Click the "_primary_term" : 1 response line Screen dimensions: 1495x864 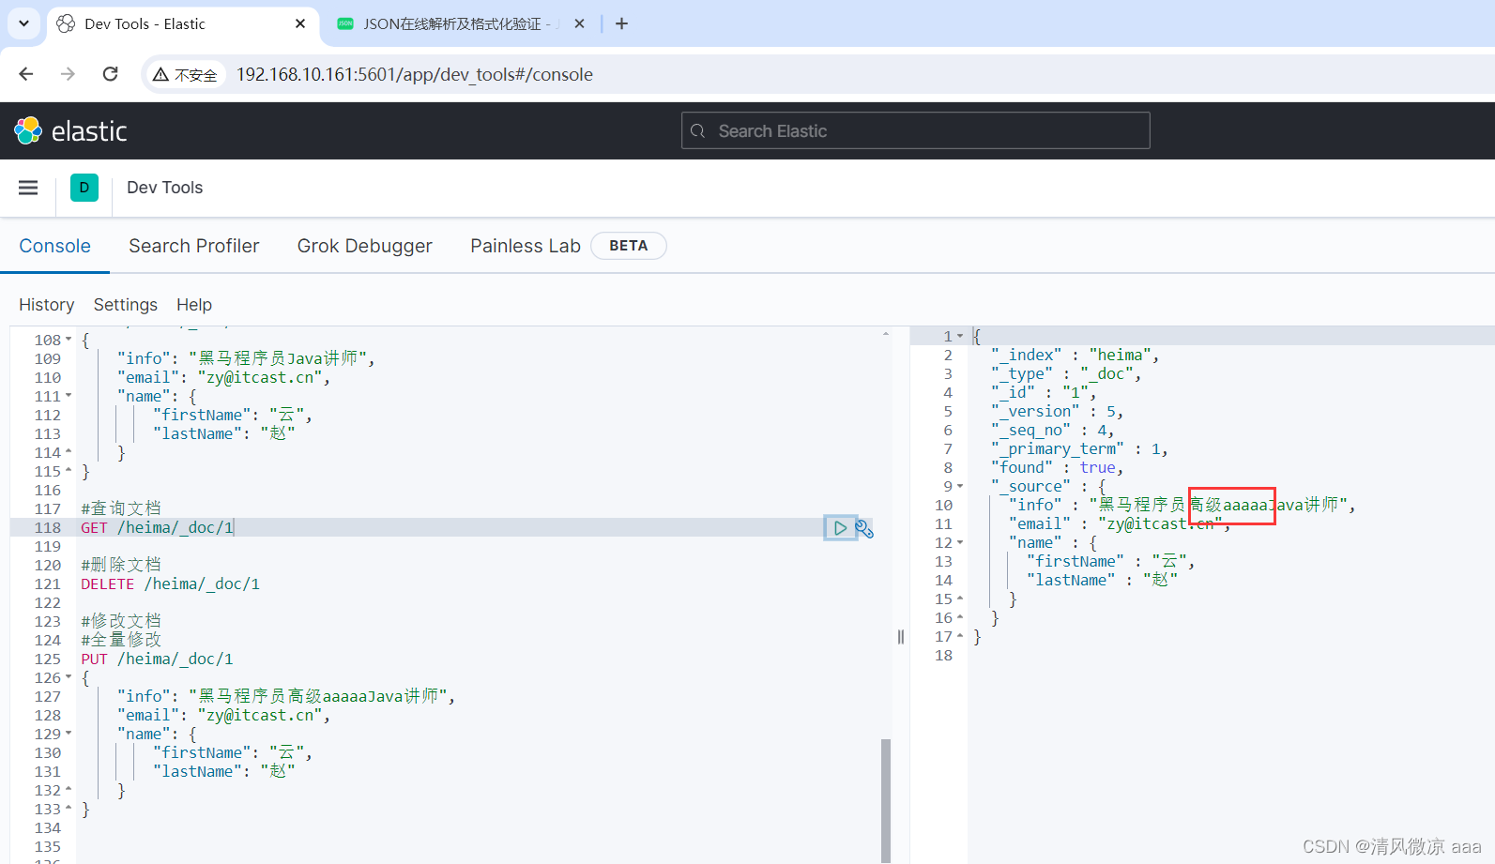tap(1079, 448)
